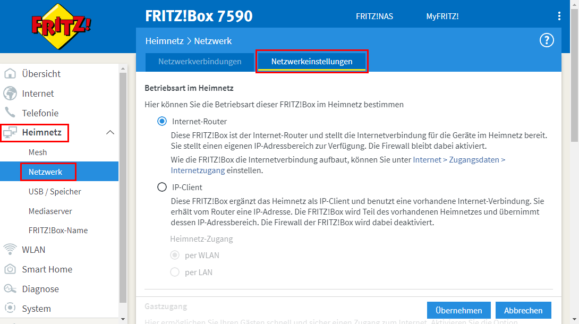Open the Internet menu entry
Screen dimensions: 579x324
click(x=38, y=93)
